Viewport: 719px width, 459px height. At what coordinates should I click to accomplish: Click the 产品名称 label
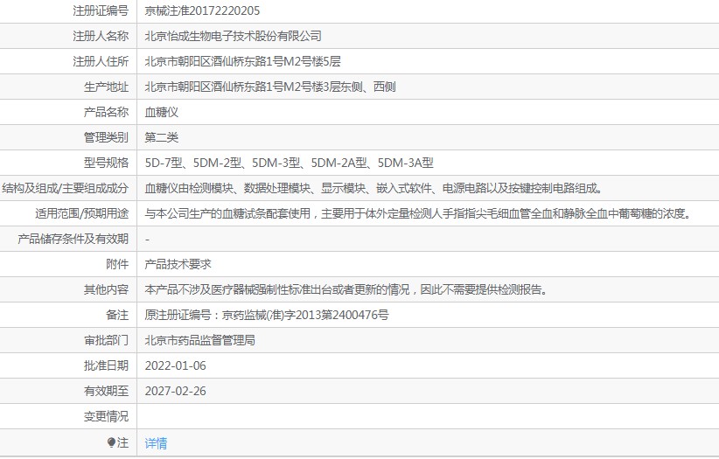106,112
